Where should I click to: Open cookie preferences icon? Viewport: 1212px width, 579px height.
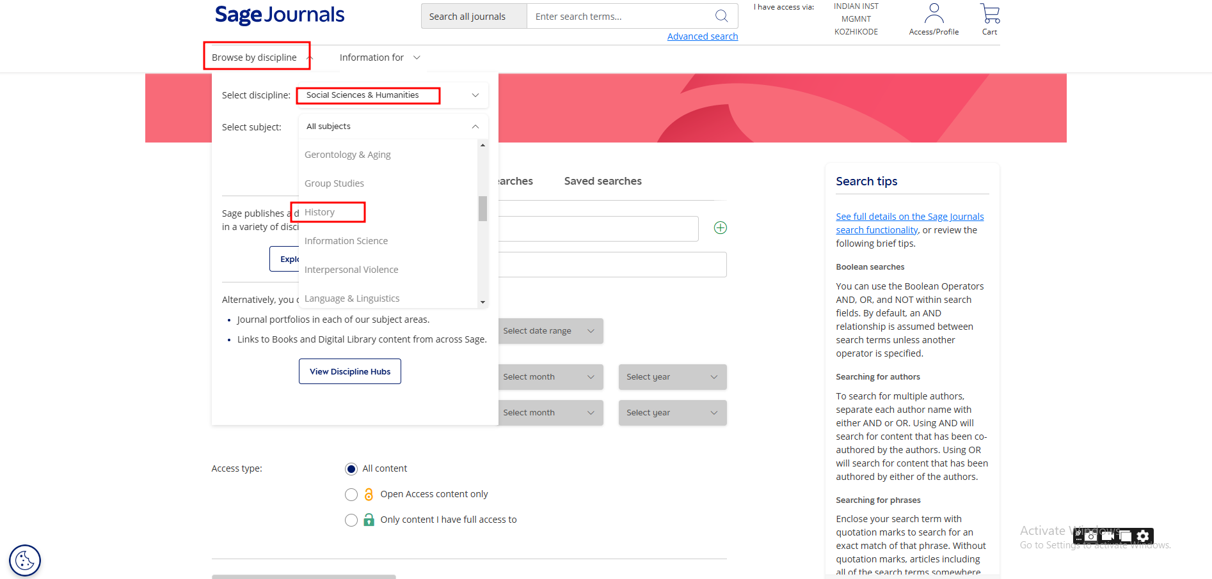[25, 560]
